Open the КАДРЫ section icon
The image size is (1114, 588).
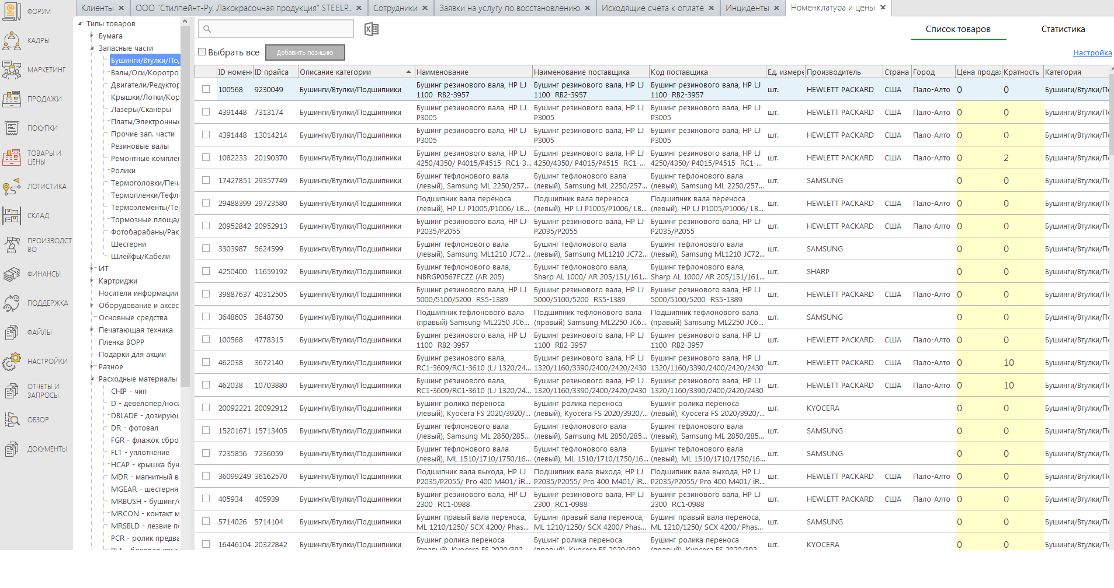pos(12,41)
